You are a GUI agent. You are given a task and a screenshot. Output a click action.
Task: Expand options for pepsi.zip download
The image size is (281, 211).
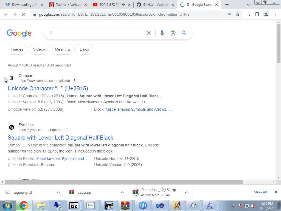pos(122,192)
